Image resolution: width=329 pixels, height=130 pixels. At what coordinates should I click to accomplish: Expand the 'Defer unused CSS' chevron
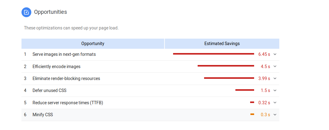pyautogui.click(x=275, y=90)
